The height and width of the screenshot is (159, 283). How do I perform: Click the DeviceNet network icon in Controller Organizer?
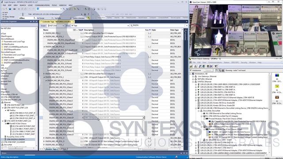point(2,145)
